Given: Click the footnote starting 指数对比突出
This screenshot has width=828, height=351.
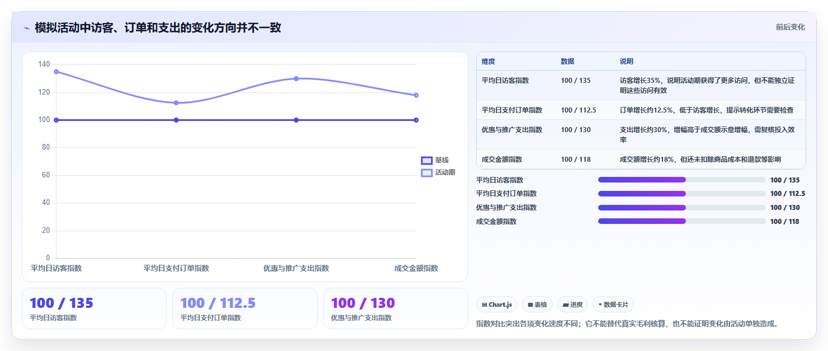Looking at the screenshot, I should (627, 324).
